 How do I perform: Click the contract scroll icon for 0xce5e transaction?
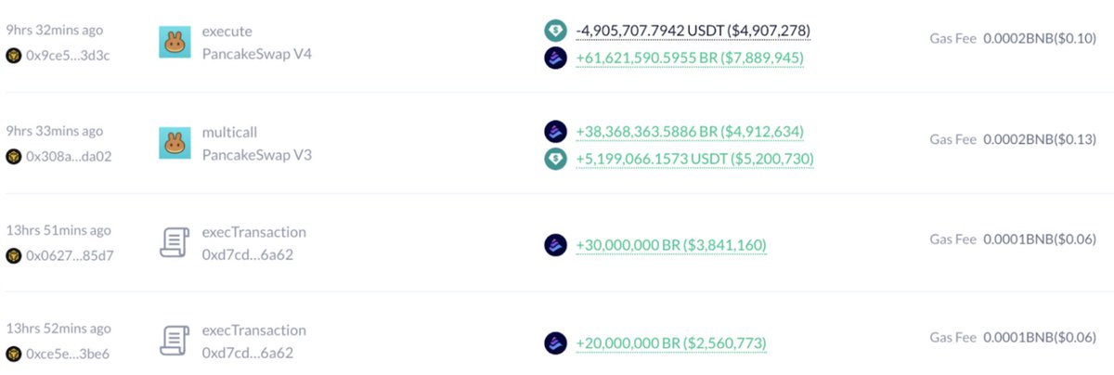point(175,342)
